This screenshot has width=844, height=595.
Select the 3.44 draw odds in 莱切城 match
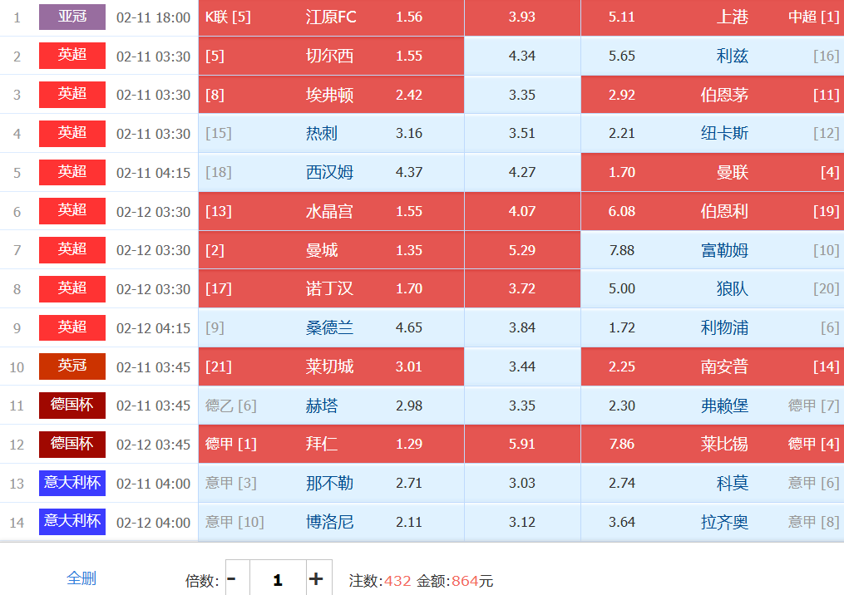(x=522, y=366)
